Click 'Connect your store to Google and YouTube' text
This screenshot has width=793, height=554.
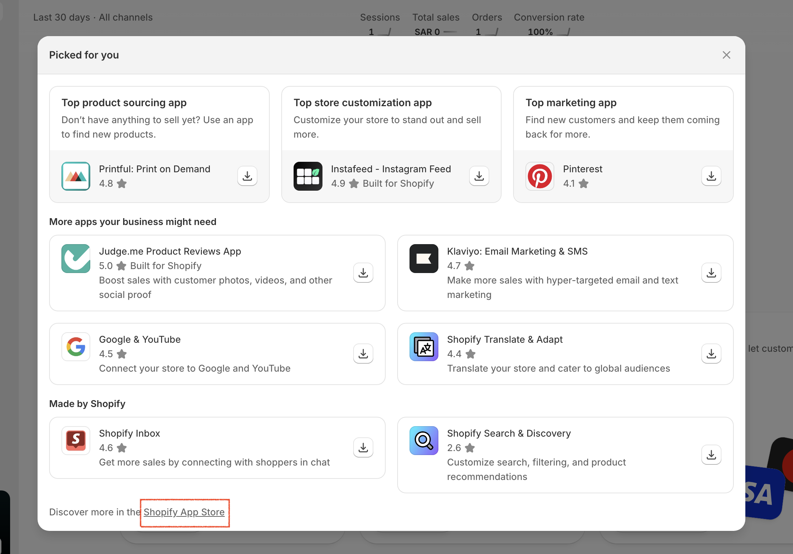pos(195,368)
